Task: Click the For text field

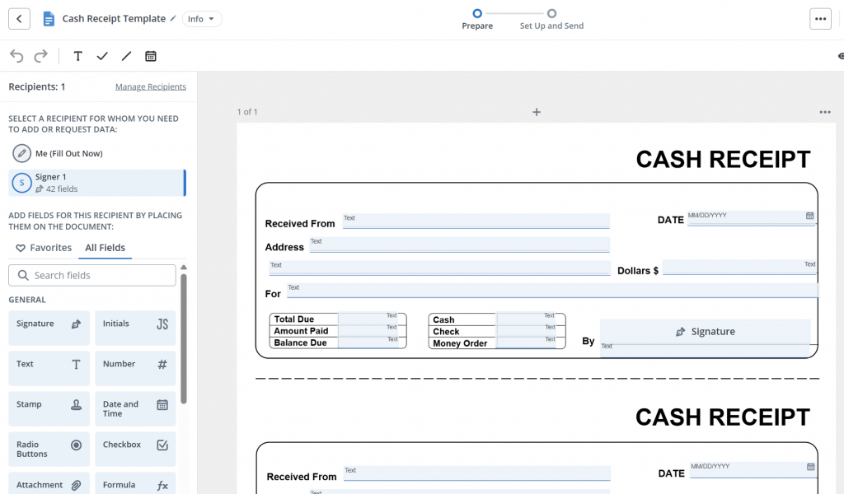Action: pyautogui.click(x=552, y=291)
